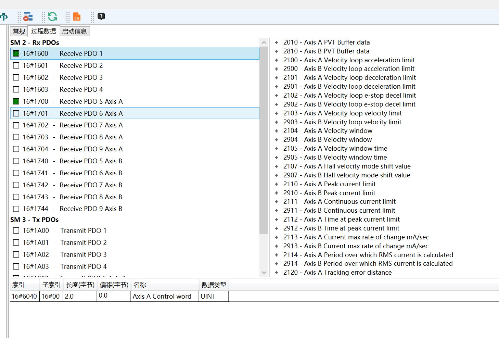The width and height of the screenshot is (499, 338).
Task: Enable 16#1741 Receive PDO 6 Axis B
Action: [x=16, y=173]
